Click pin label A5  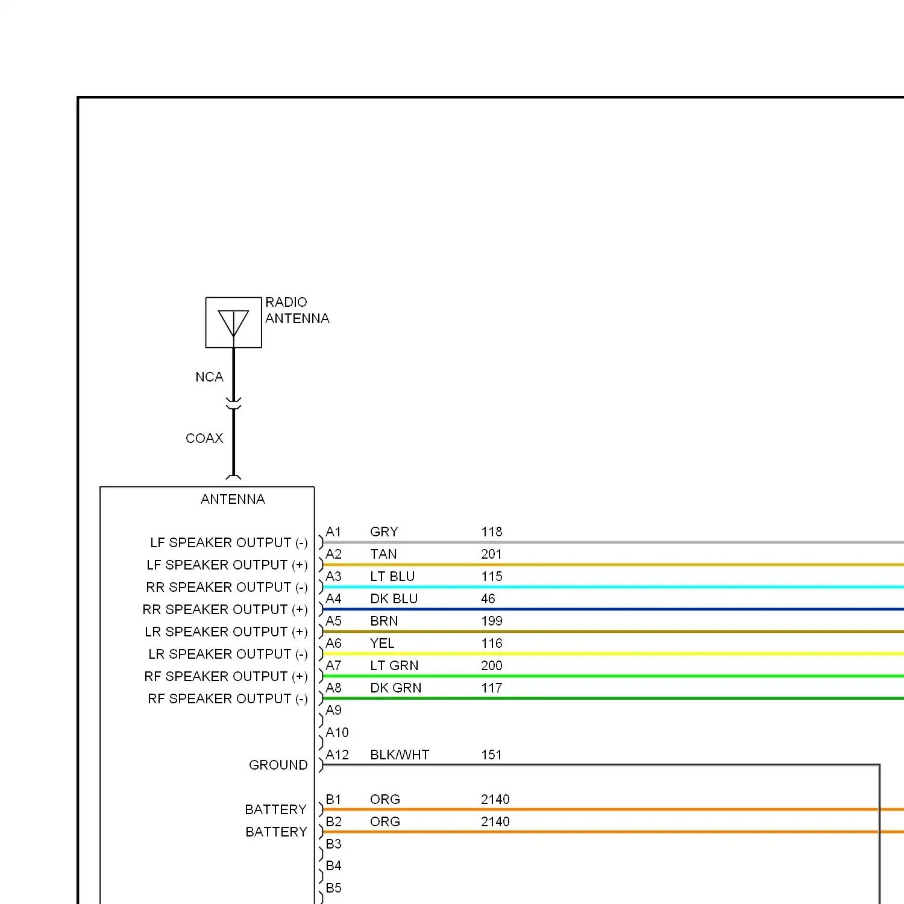coord(334,621)
